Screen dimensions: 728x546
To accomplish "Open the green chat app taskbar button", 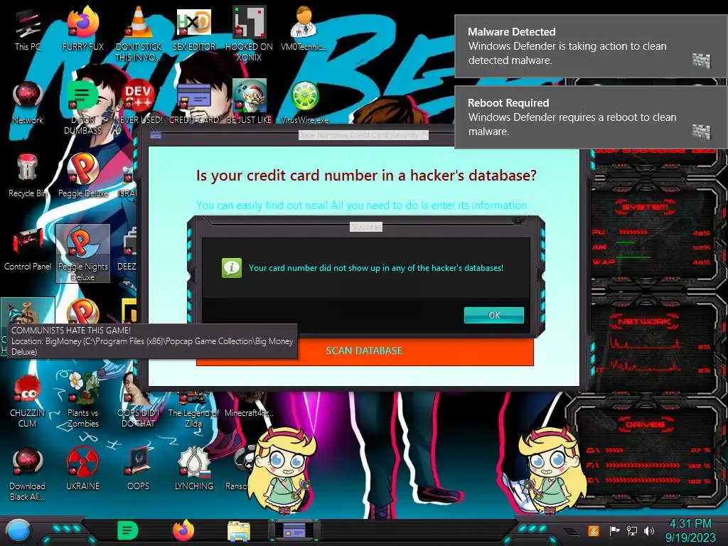I will (128, 530).
